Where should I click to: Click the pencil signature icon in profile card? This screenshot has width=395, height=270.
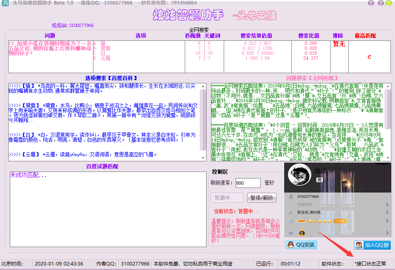click(x=291, y=212)
